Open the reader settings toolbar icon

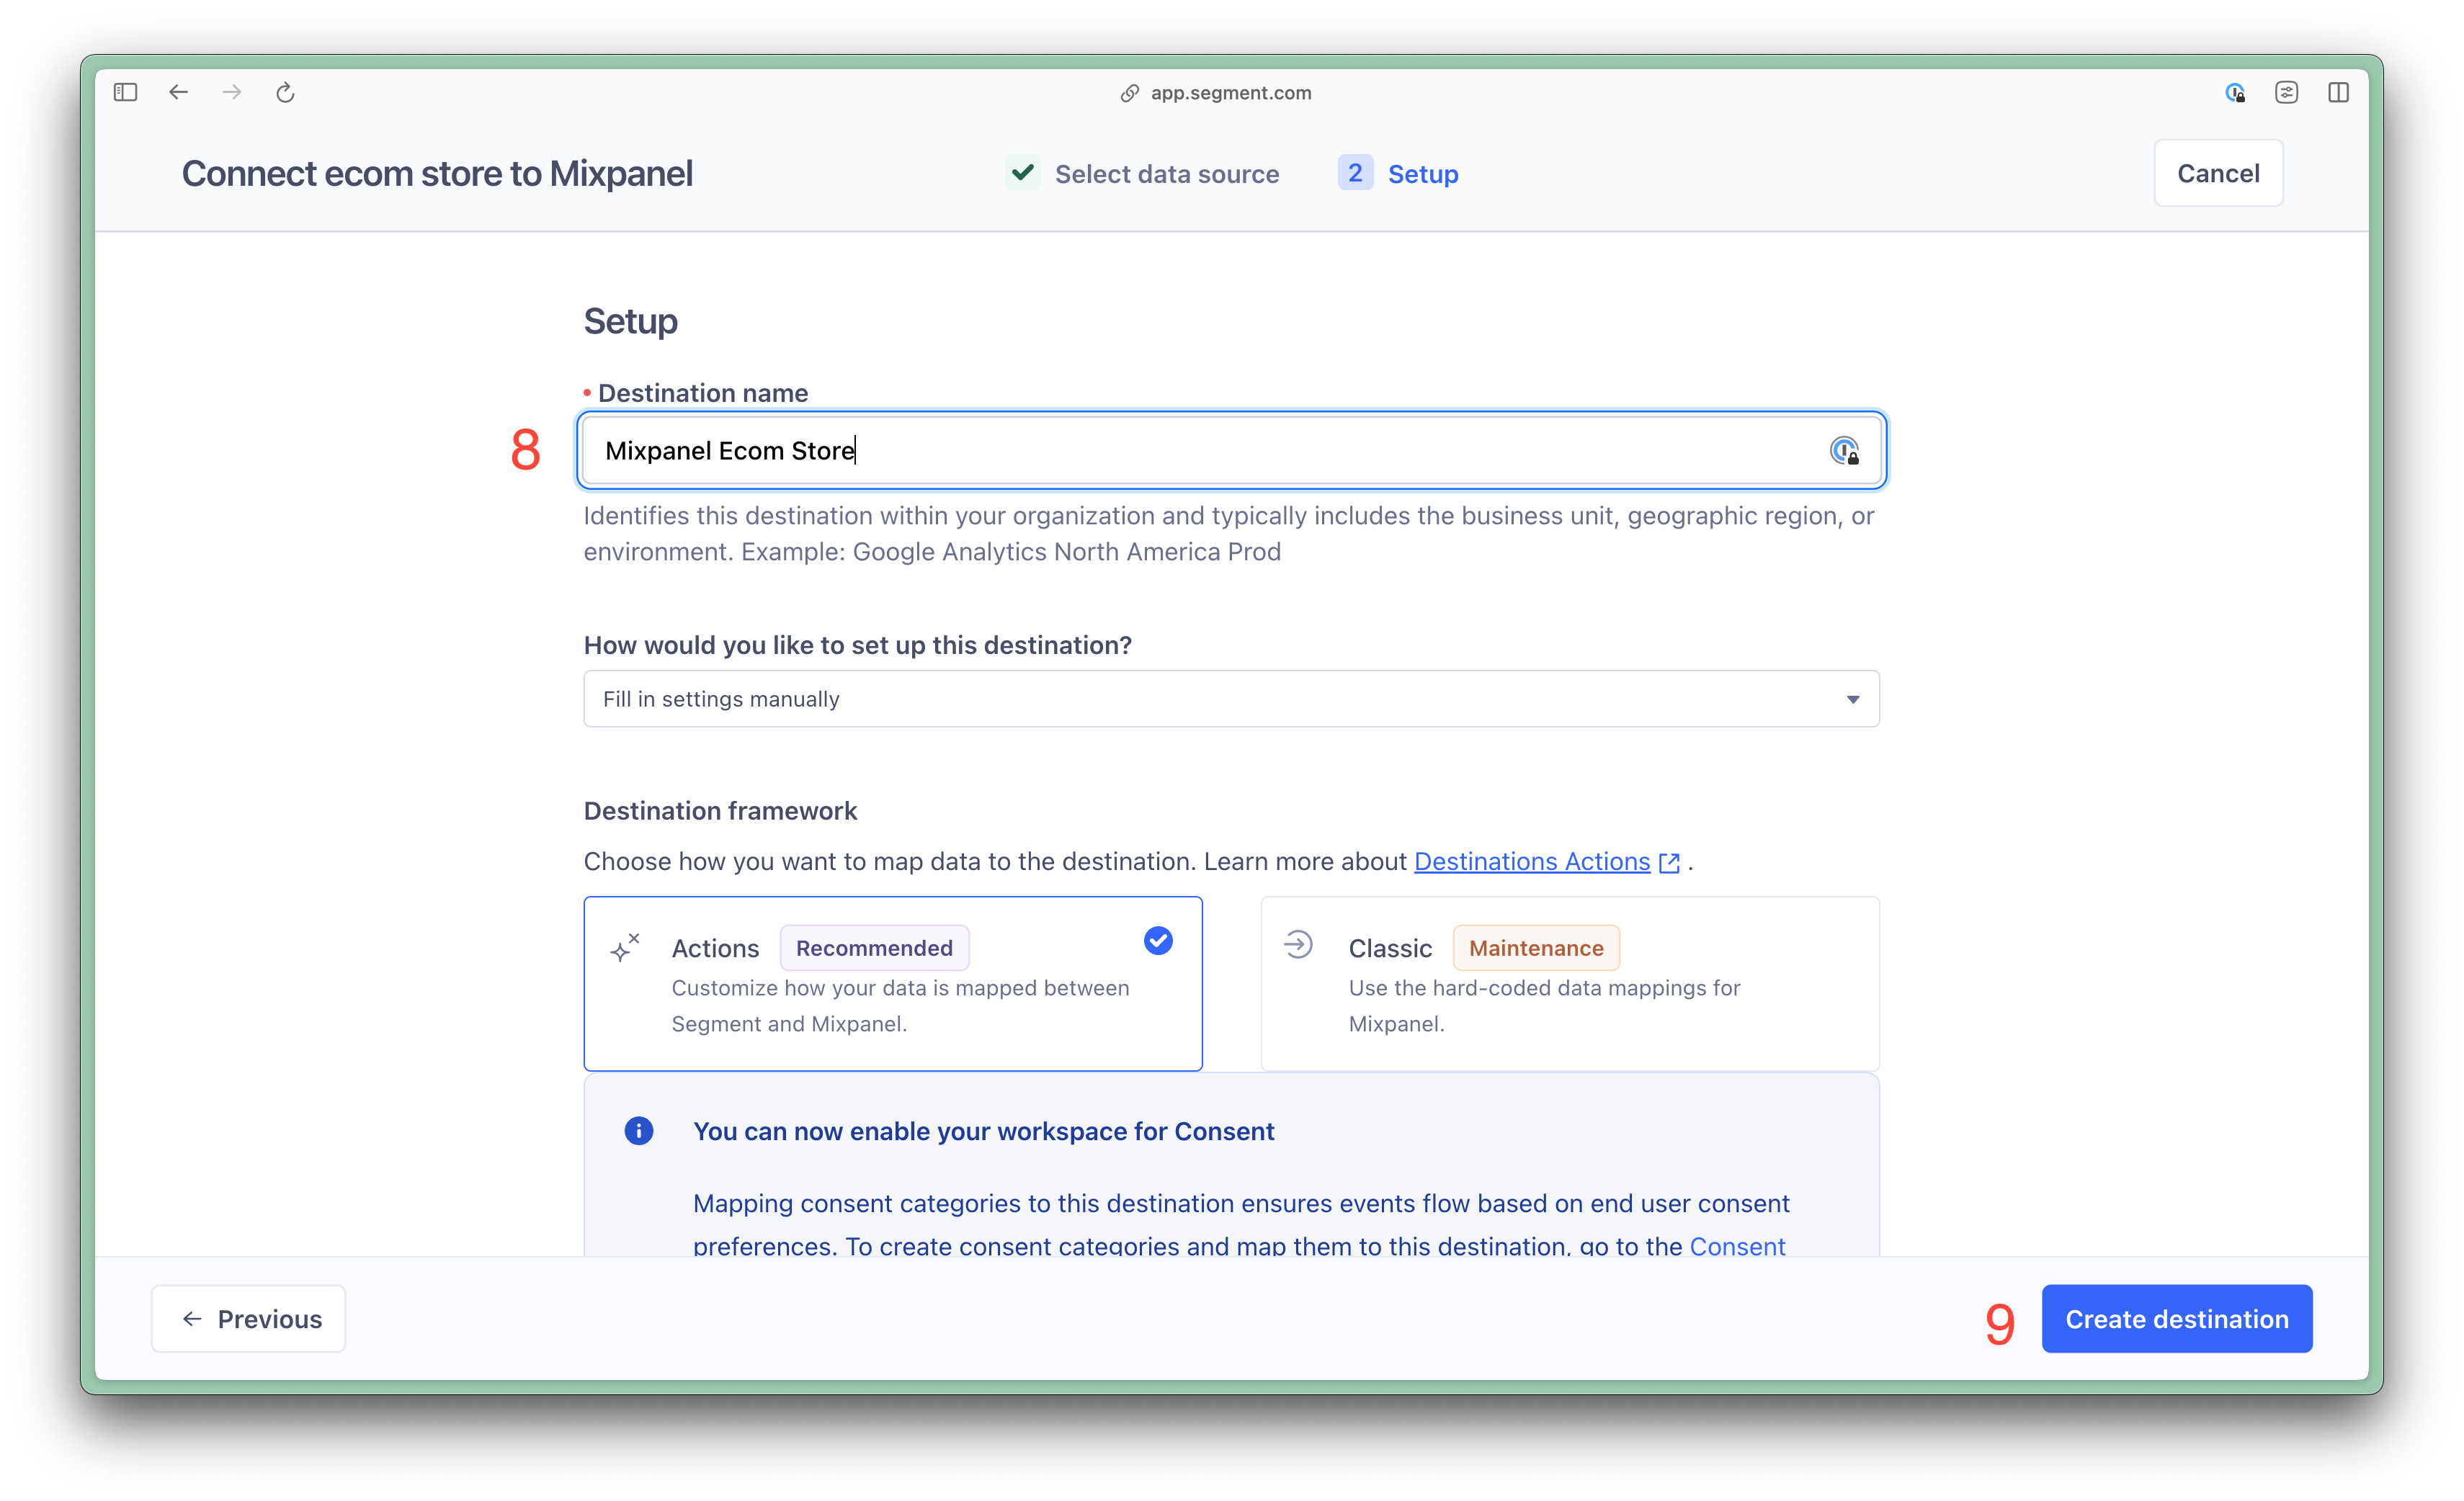2286,93
